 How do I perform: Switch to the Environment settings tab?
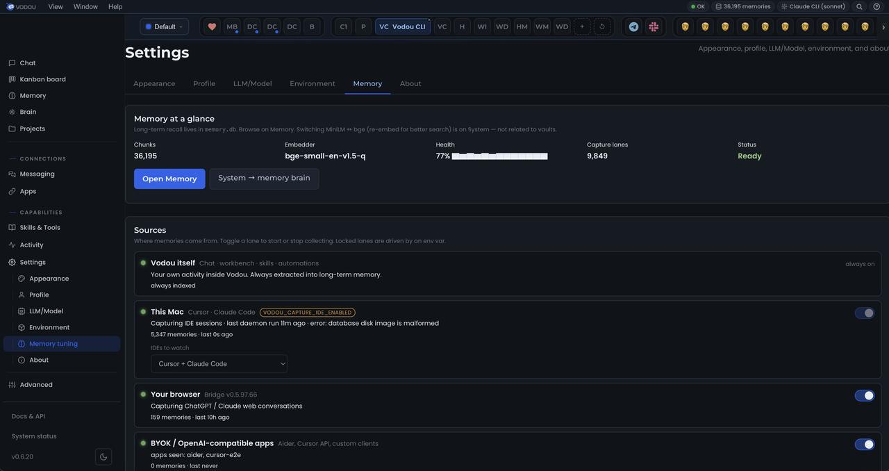click(x=313, y=83)
